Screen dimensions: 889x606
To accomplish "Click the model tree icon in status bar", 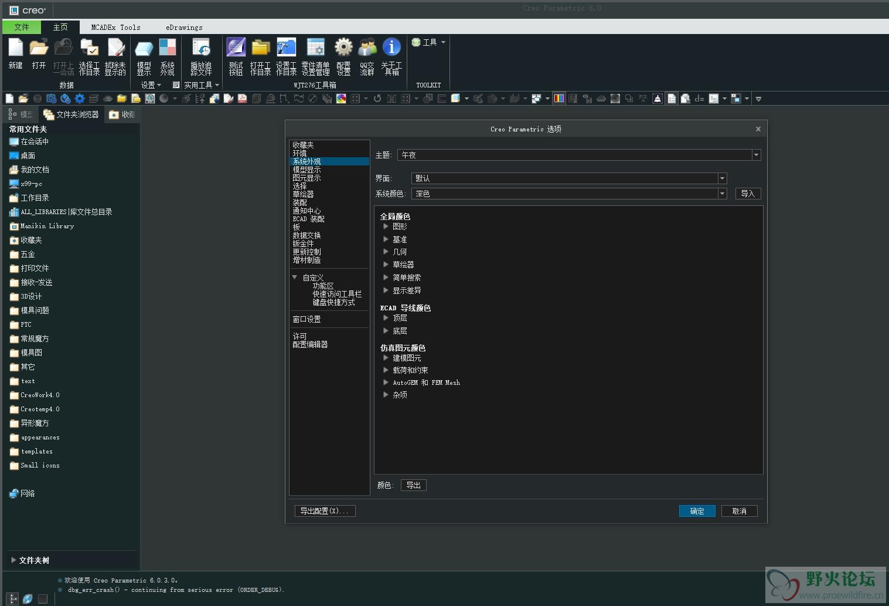I will coord(13,599).
